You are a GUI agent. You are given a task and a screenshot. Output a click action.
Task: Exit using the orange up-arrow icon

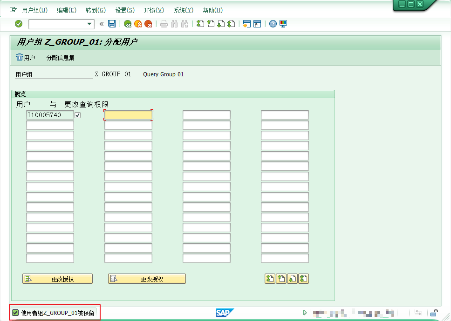tap(138, 24)
